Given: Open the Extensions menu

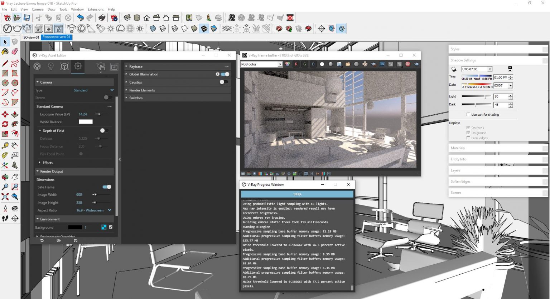Looking at the screenshot, I should (96, 9).
